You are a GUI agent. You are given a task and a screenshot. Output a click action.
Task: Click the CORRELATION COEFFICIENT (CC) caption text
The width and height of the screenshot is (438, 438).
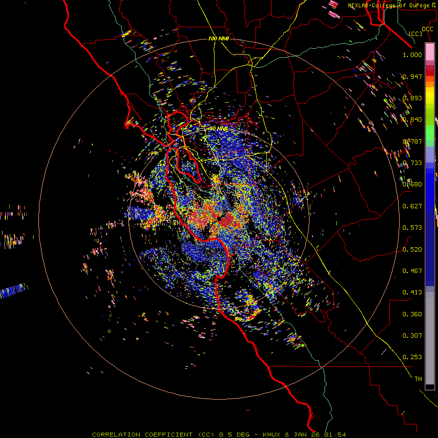[153, 435]
